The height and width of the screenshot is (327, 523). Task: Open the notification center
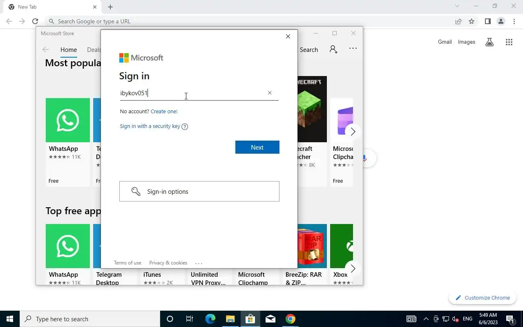(x=510, y=319)
